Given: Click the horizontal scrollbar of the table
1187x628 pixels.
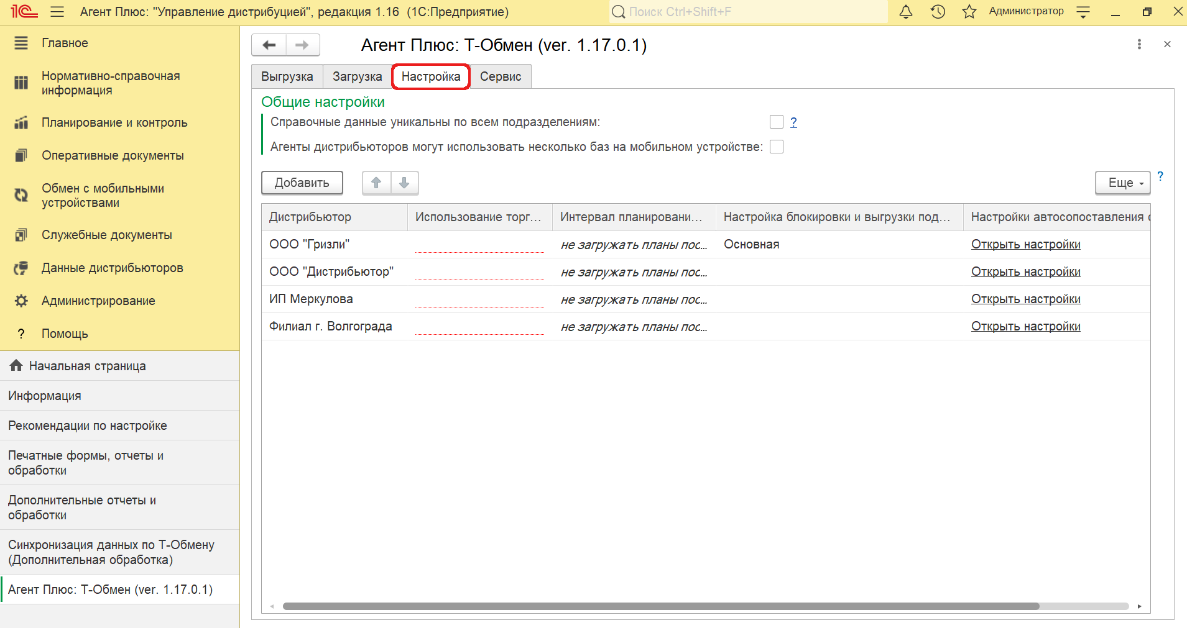Looking at the screenshot, I should [661, 606].
